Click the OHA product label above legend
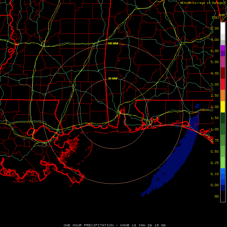 (222, 15)
